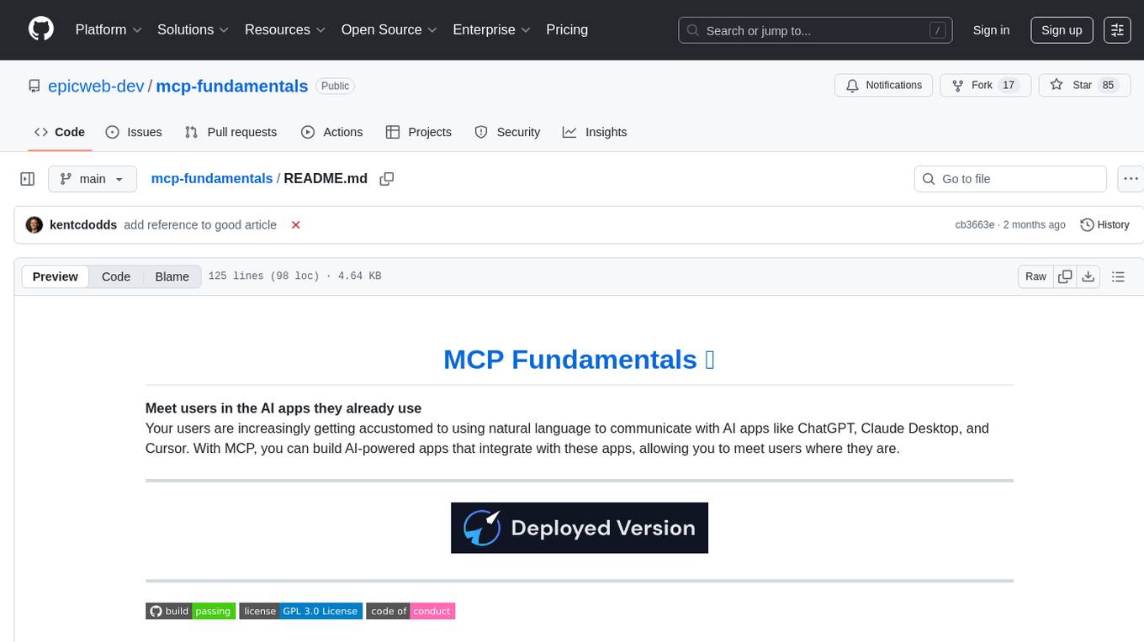
Task: Open the README outline list icon
Action: (1118, 276)
